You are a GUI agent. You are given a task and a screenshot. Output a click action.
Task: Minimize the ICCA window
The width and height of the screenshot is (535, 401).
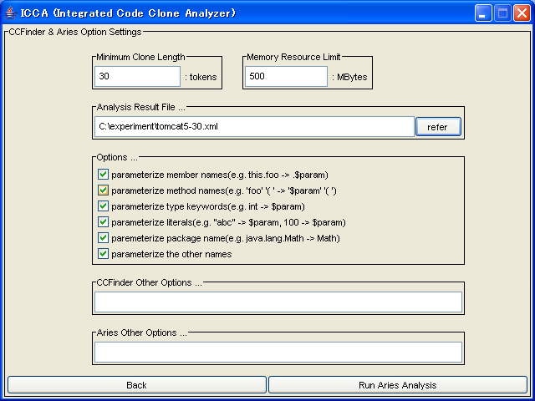click(x=484, y=13)
